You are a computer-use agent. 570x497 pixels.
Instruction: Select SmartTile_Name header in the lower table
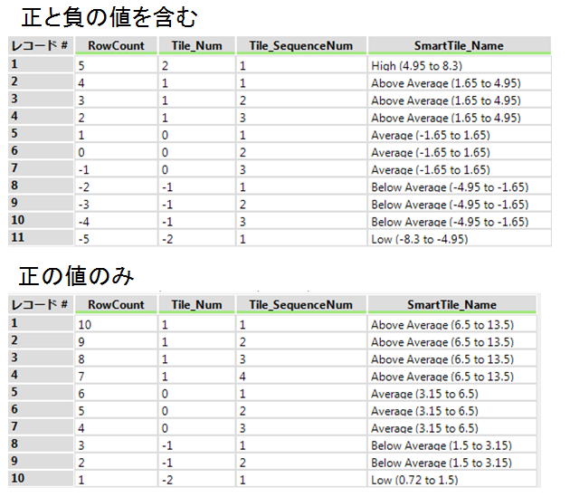[452, 305]
